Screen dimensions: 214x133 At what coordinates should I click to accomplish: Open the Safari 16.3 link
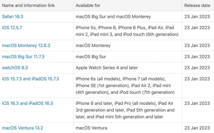click(13, 17)
